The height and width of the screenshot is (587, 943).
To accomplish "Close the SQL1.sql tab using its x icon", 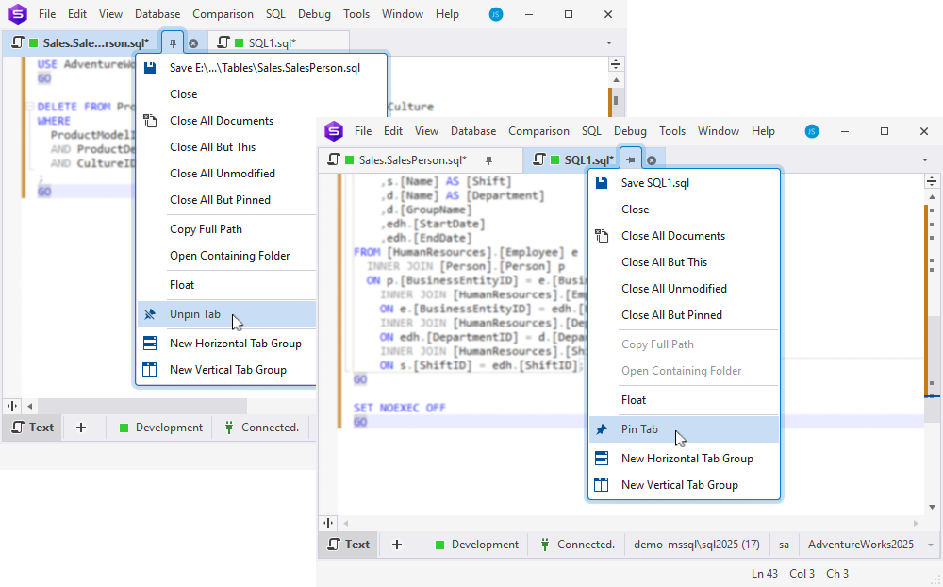I will [652, 160].
